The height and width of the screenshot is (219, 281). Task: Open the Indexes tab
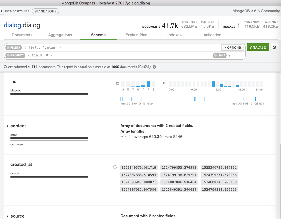pos(174,35)
